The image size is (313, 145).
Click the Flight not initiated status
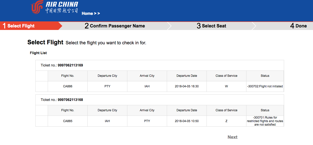(265, 86)
